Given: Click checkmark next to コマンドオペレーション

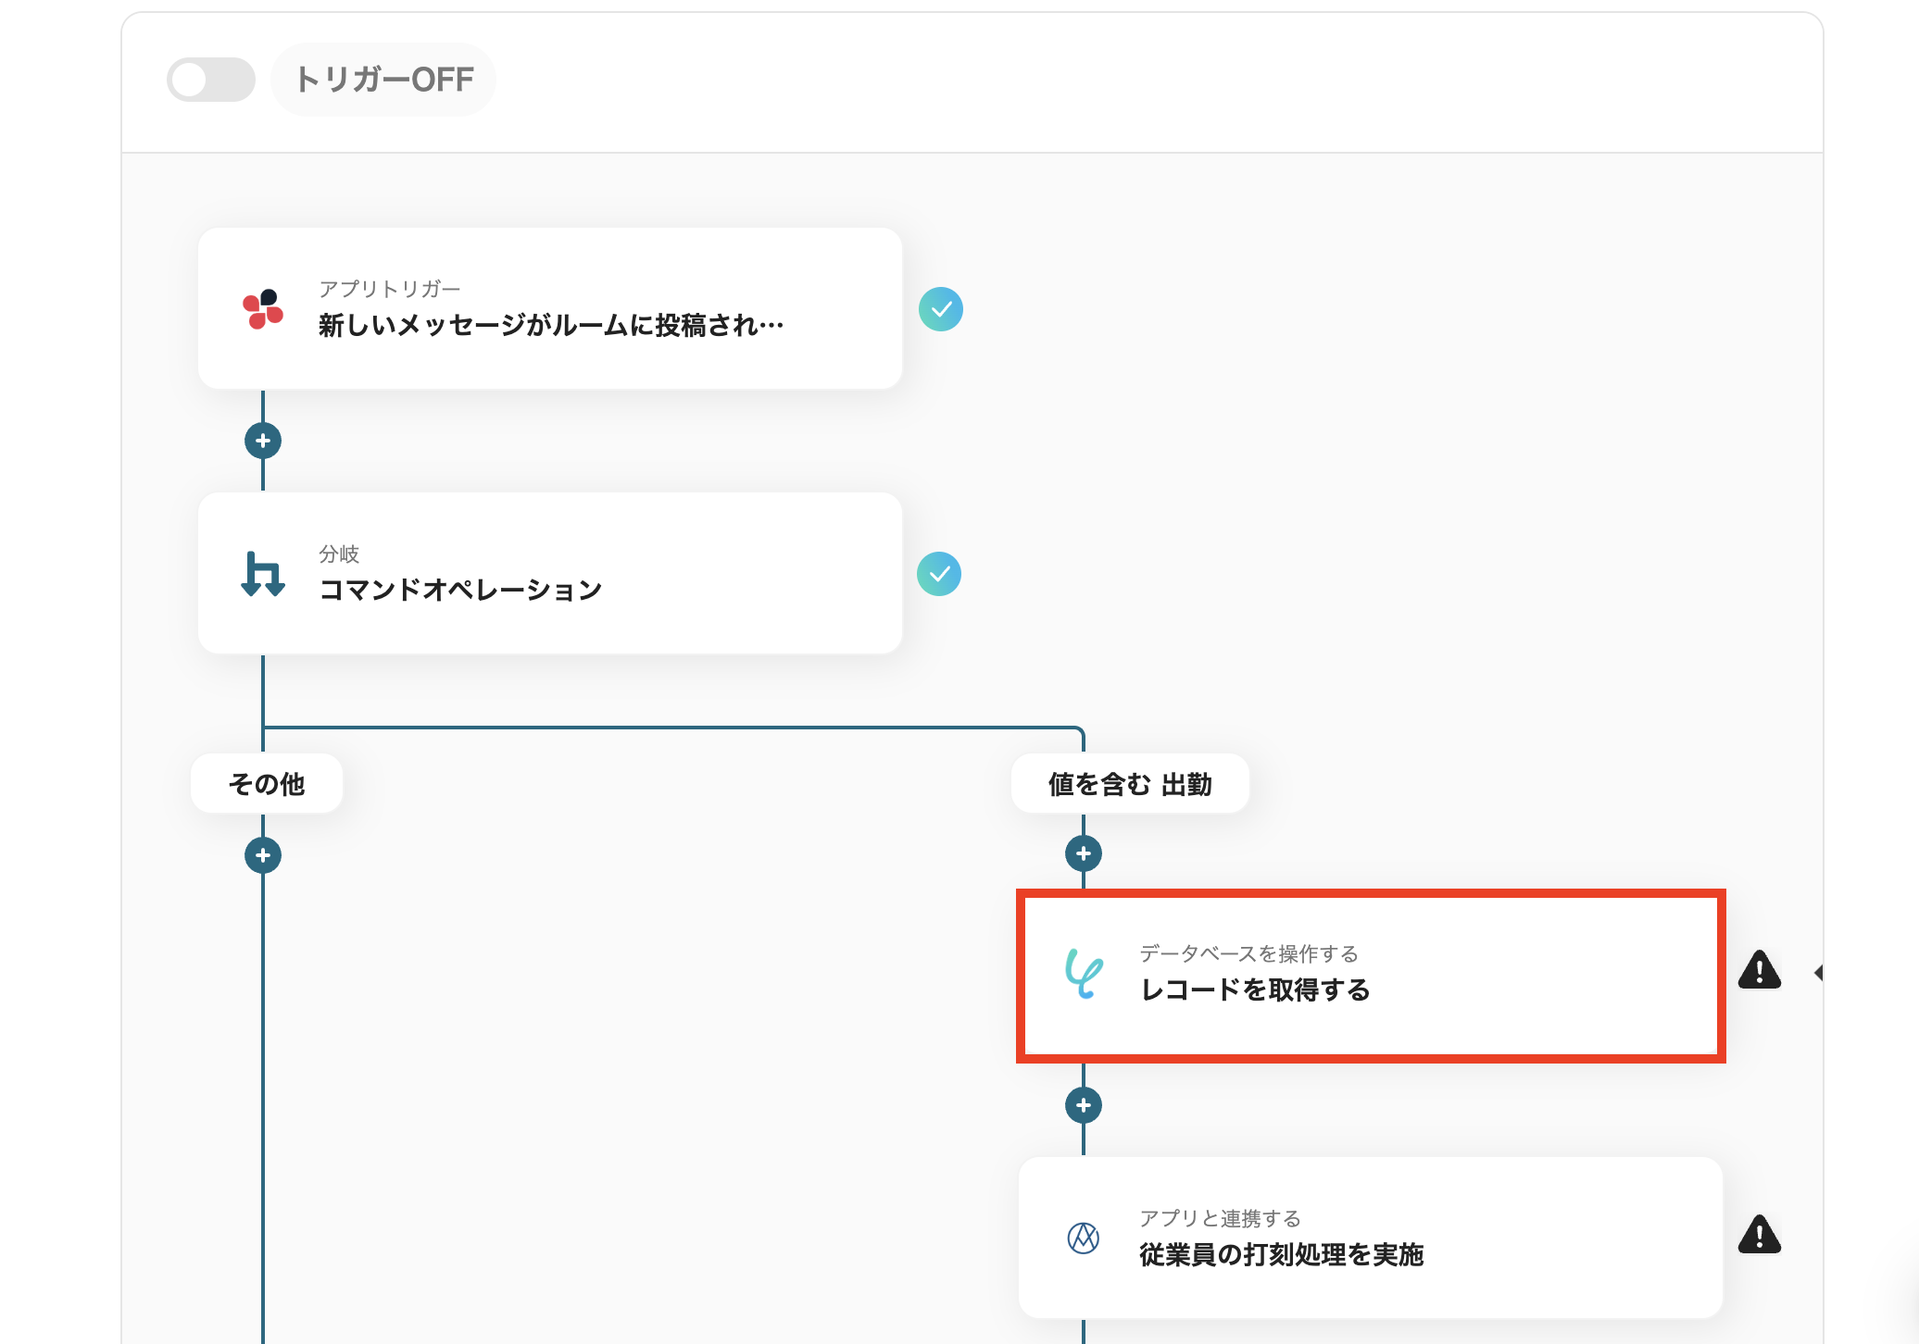Looking at the screenshot, I should [x=939, y=574].
